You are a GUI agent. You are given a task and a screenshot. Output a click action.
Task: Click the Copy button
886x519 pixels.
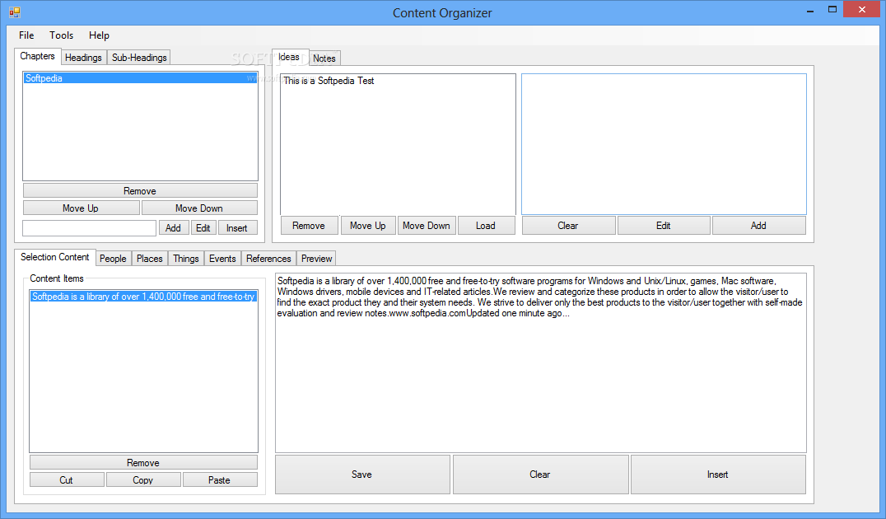tap(143, 480)
